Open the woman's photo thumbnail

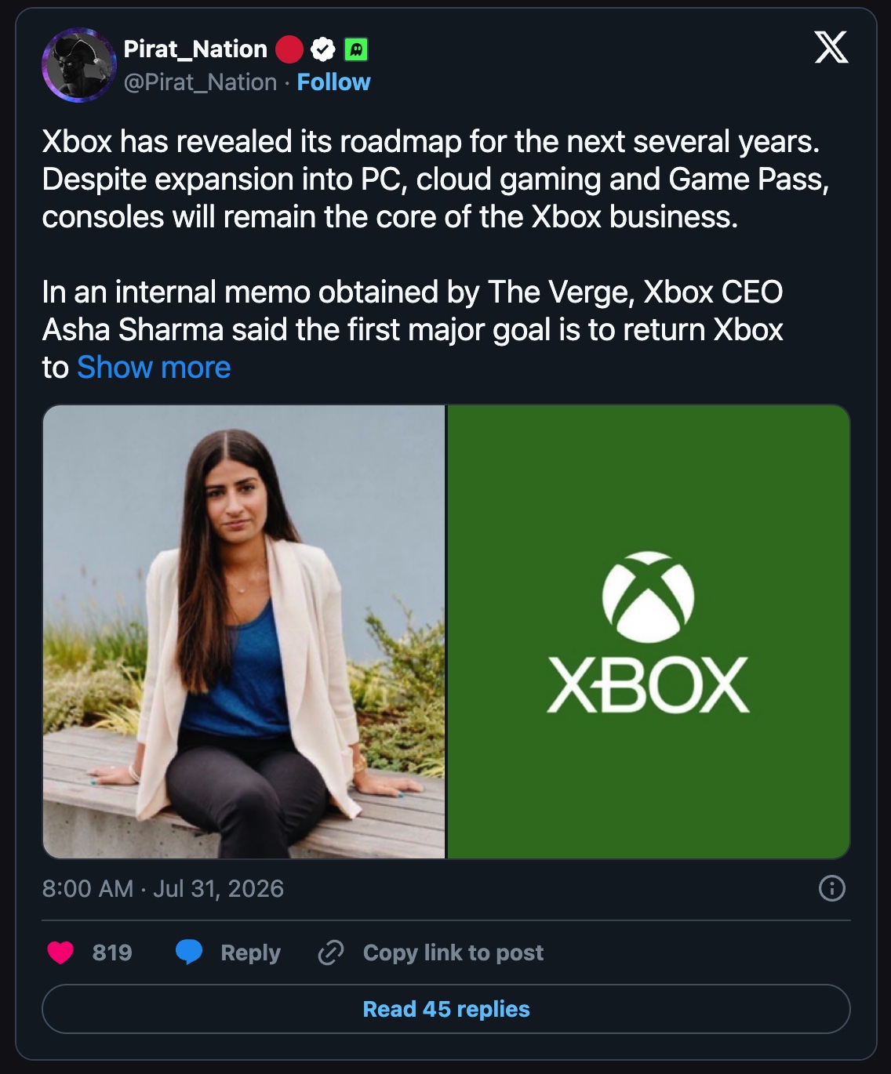tap(244, 632)
